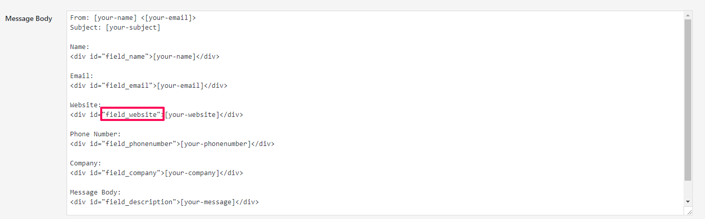The height and width of the screenshot is (219, 705).
Task: Click the "Company:" text line
Action: (85, 163)
